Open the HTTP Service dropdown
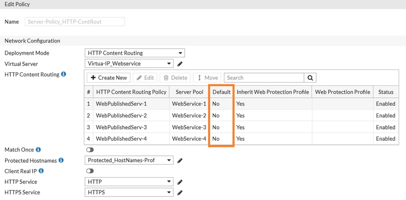Image resolution: width=406 pixels, height=200 pixels. 129,182
